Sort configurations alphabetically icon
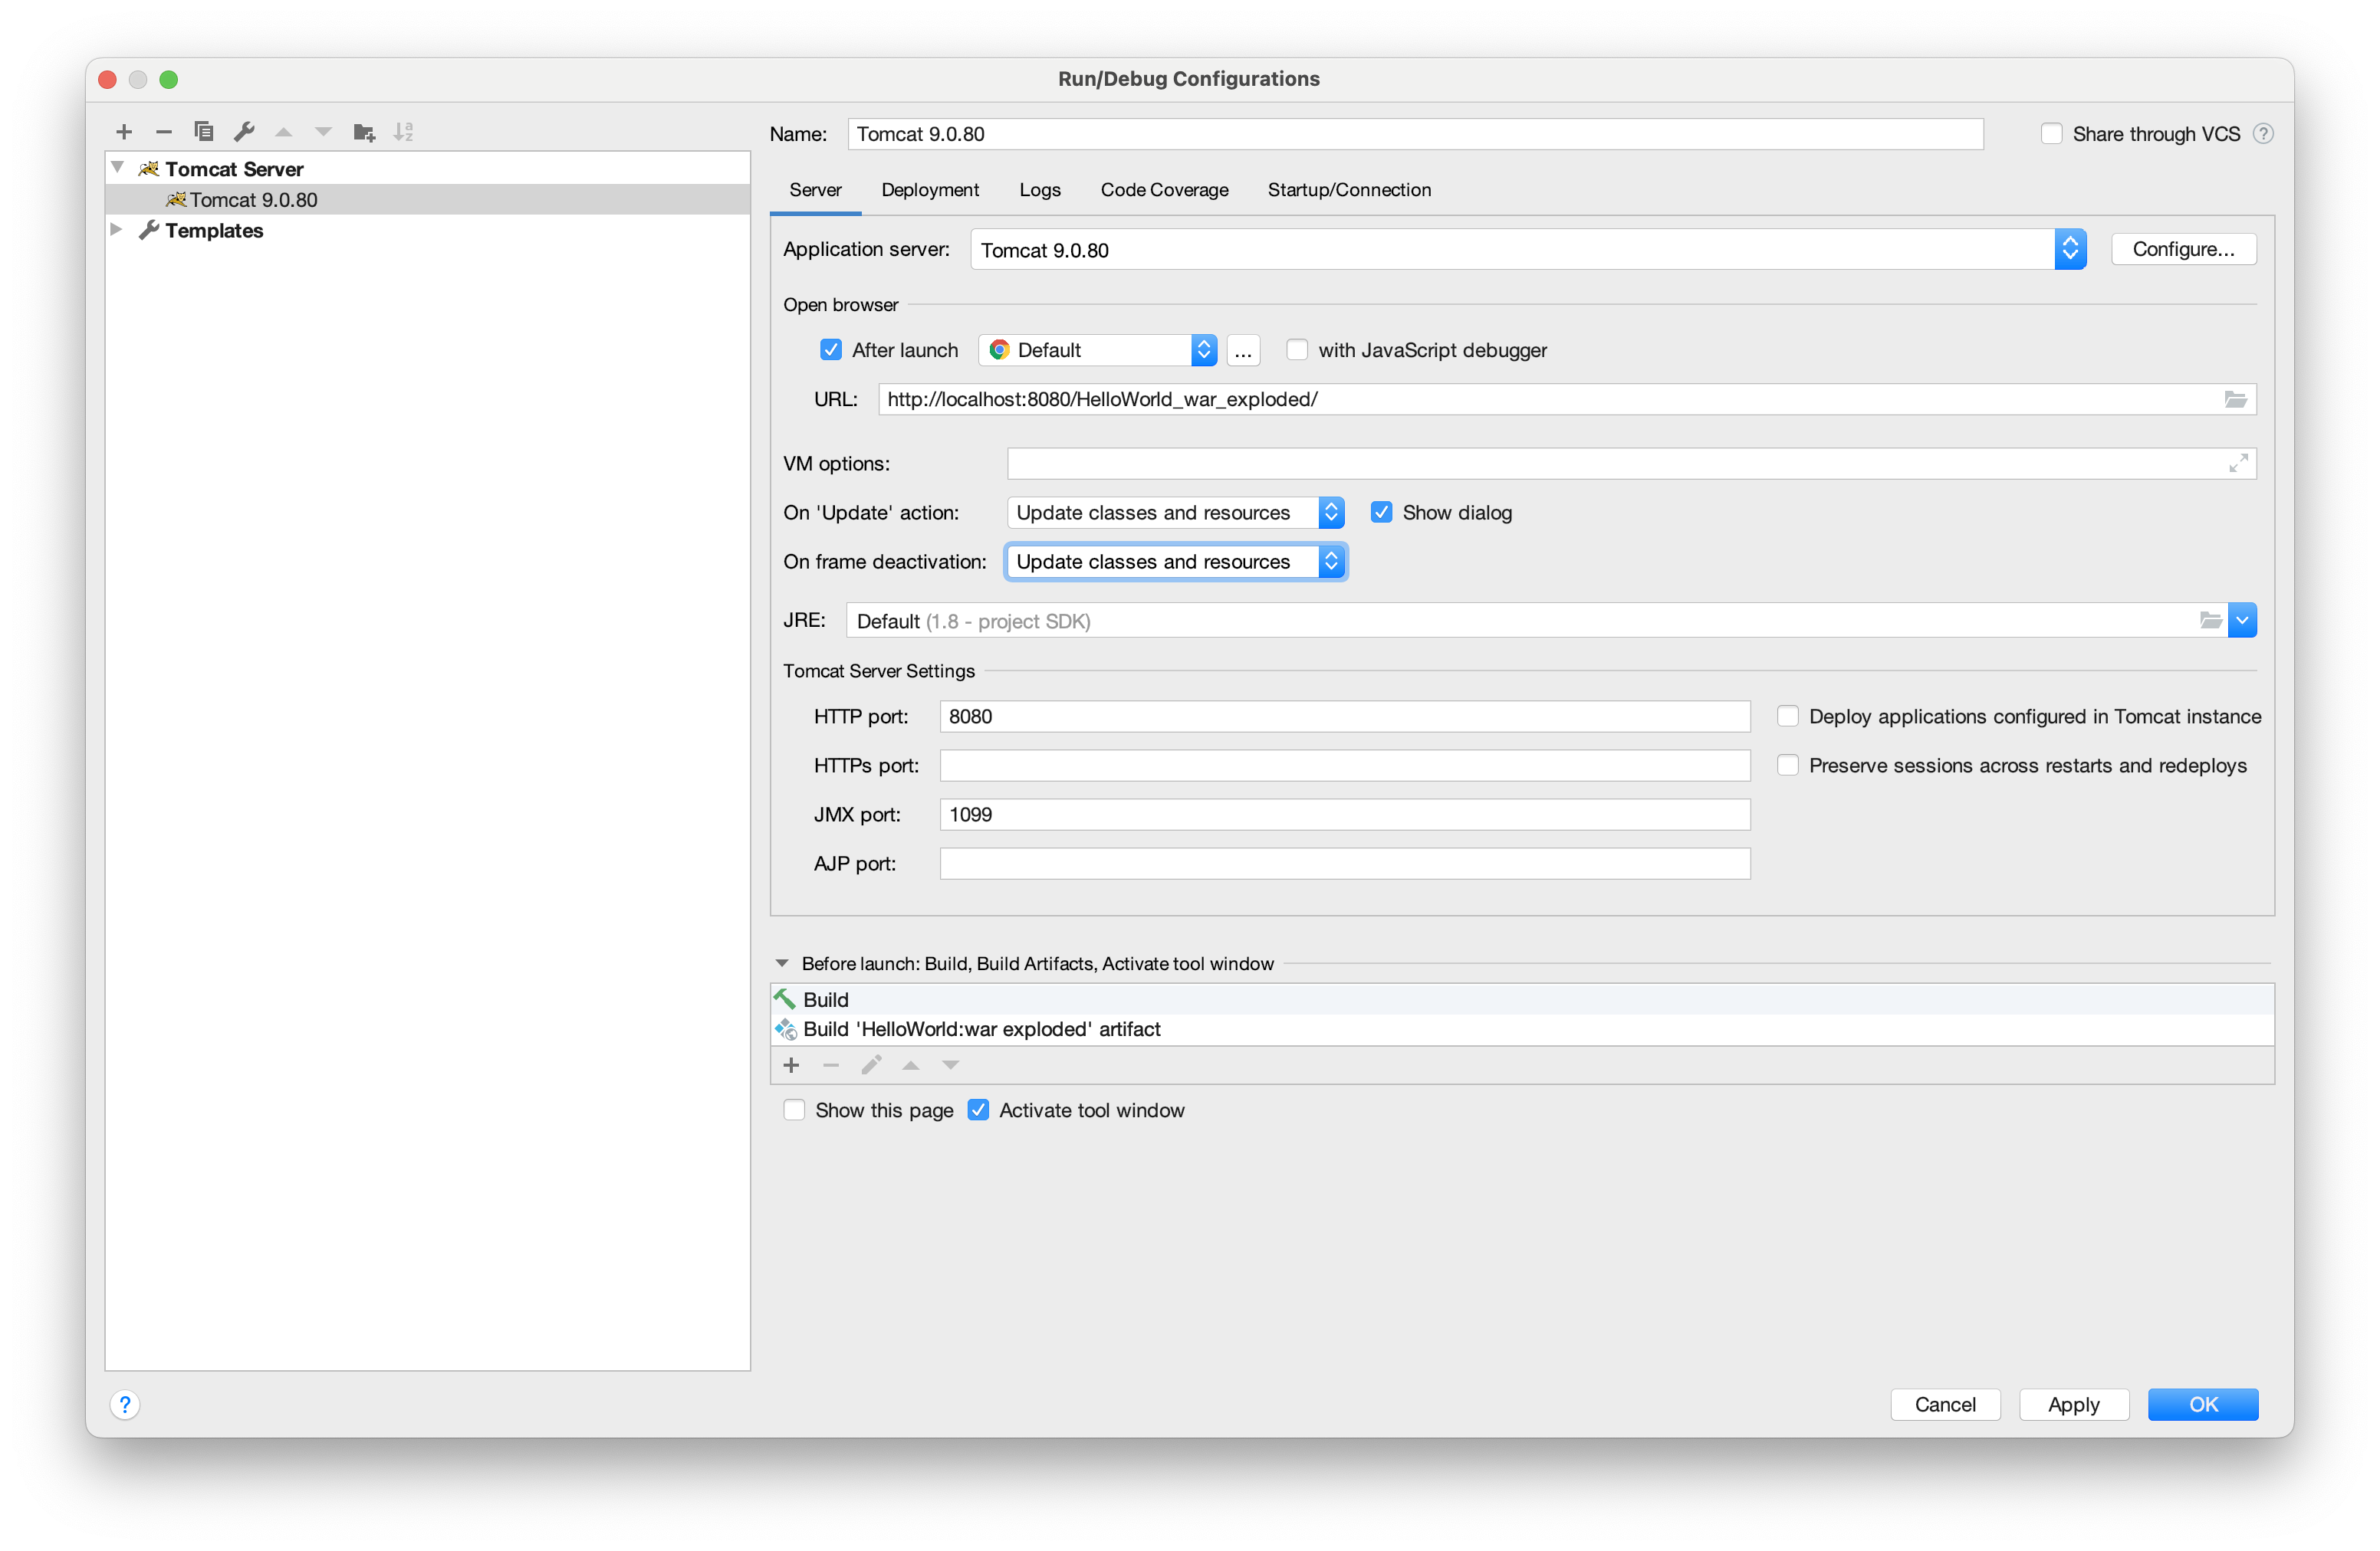The width and height of the screenshot is (2380, 1551). tap(404, 132)
